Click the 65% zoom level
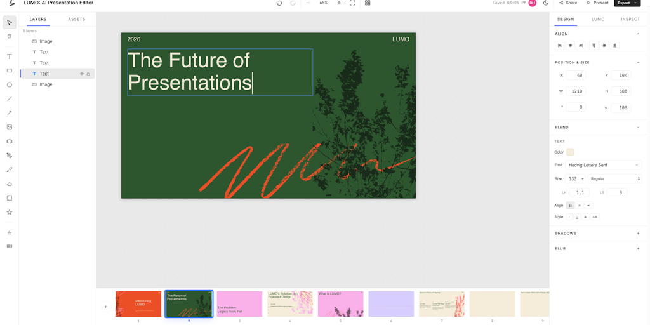This screenshot has height=325, width=650. (323, 3)
